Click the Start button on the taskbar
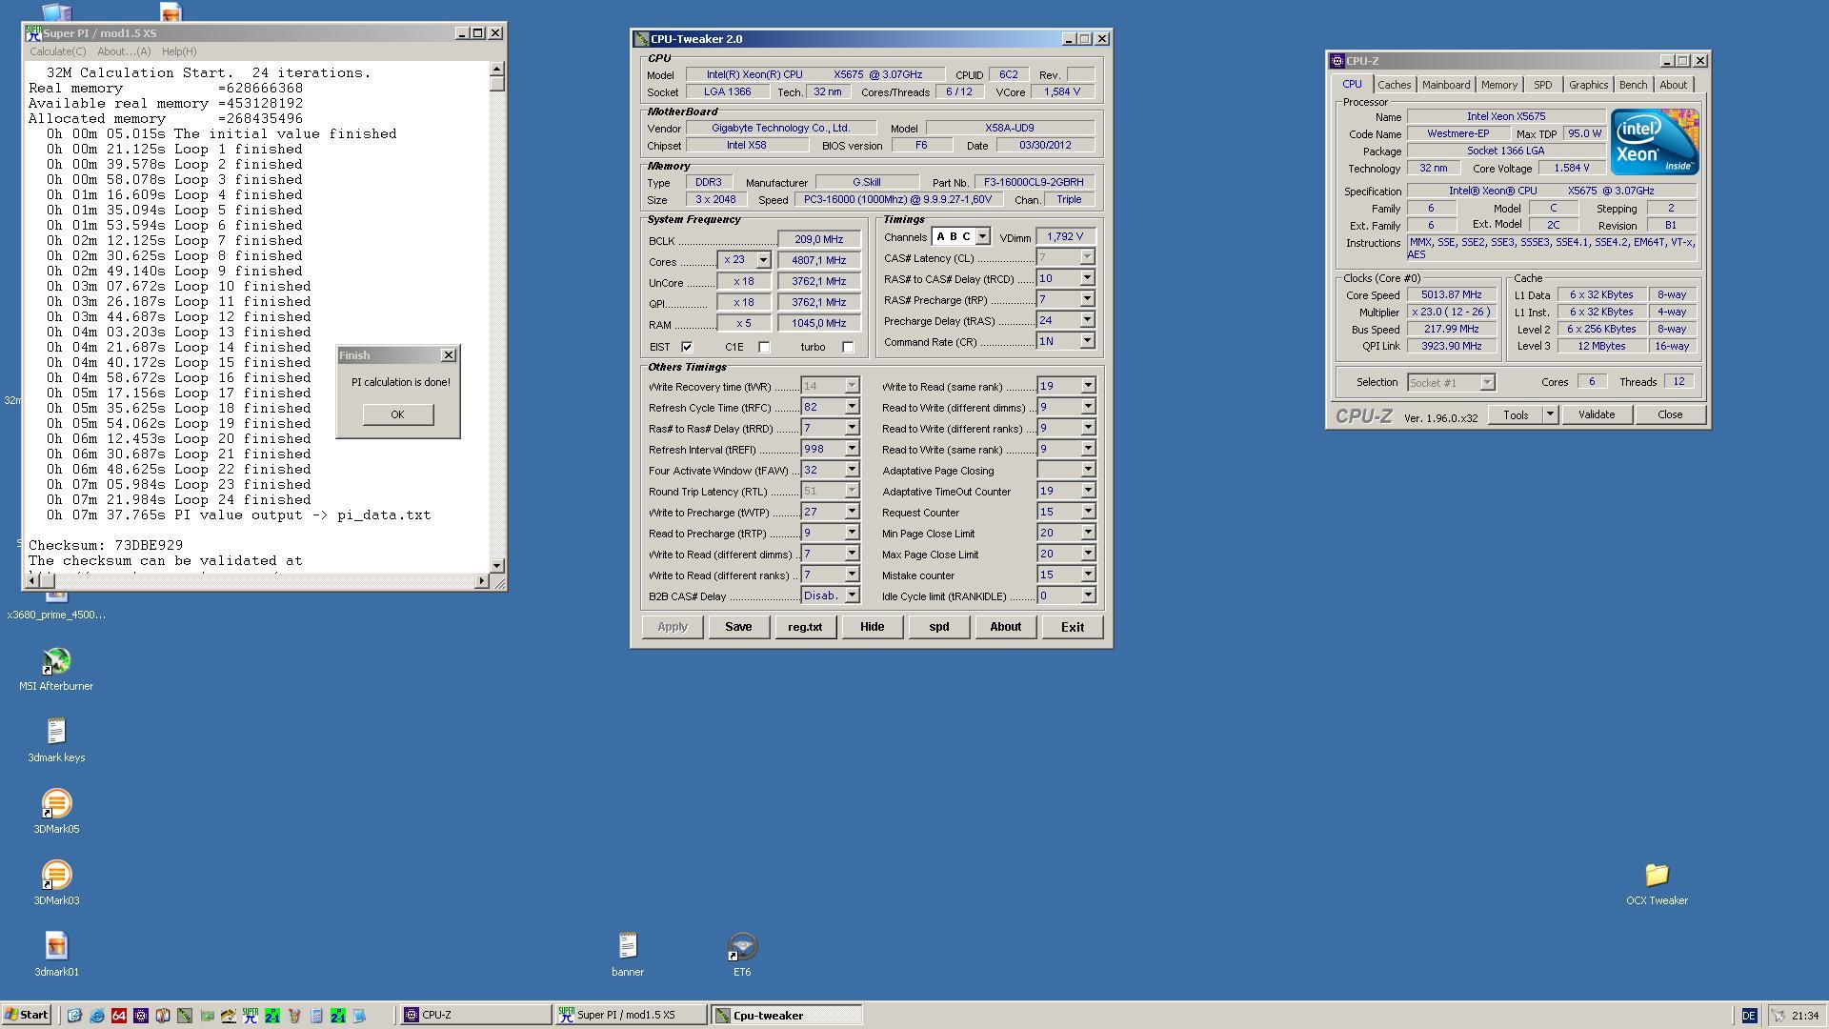1829x1029 pixels. (x=27, y=1016)
